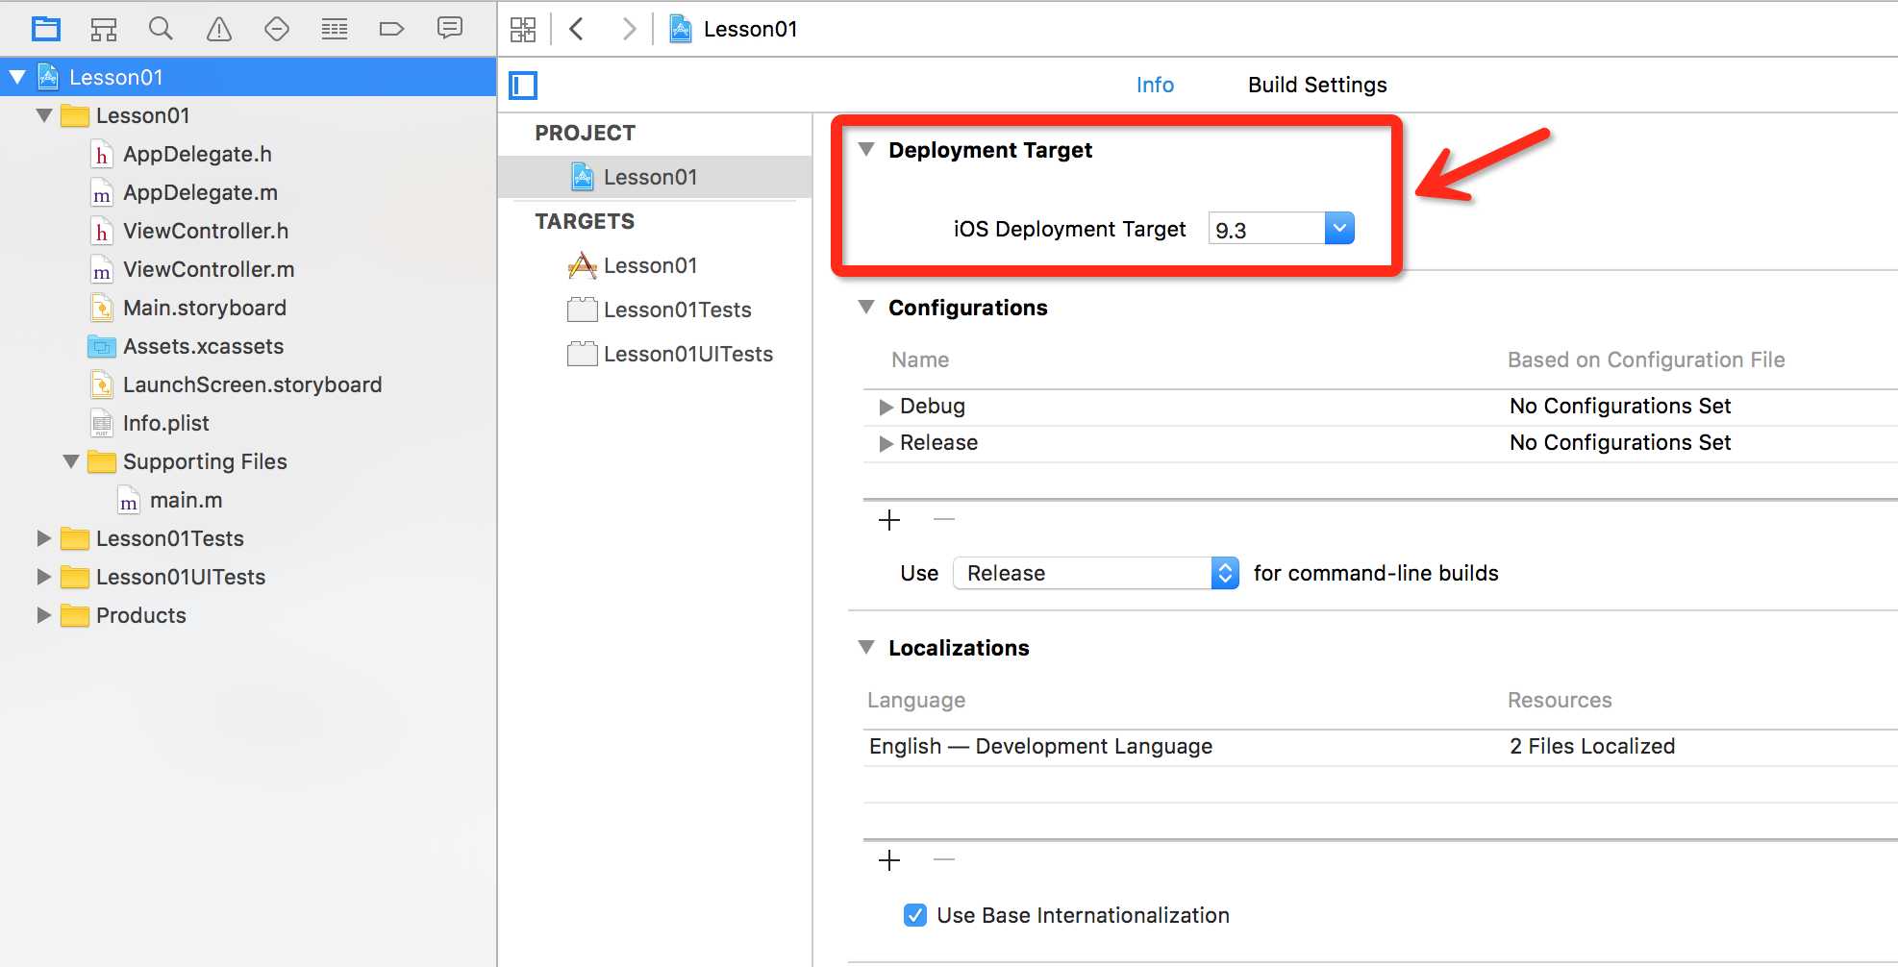Open the Find navigator magnifier icon
The height and width of the screenshot is (967, 1898).
point(161,29)
